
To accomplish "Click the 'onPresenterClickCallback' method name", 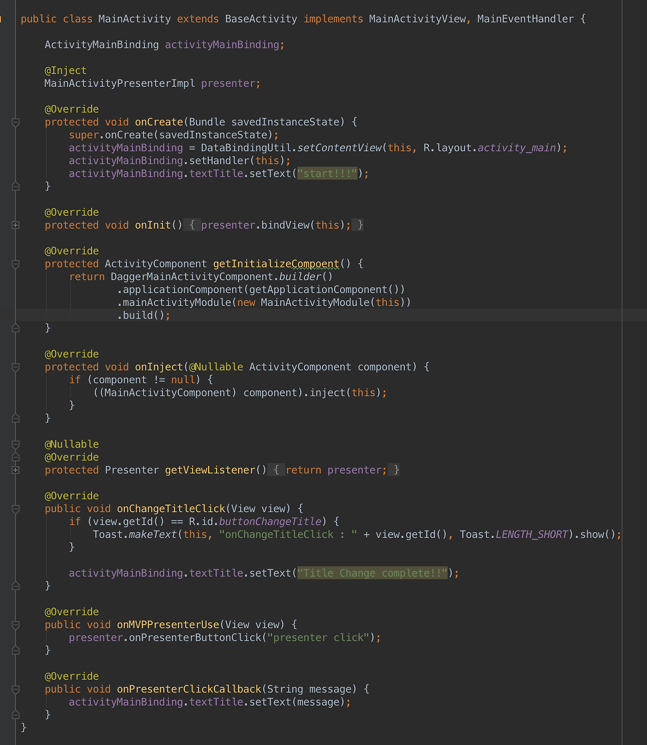I will (x=189, y=689).
